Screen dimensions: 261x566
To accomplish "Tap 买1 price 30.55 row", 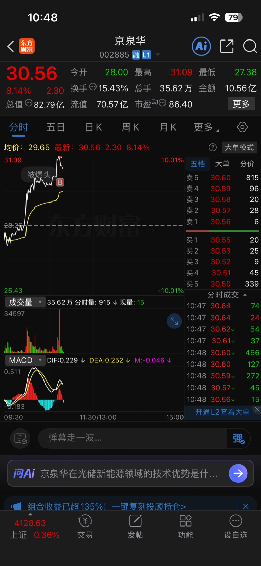I will (x=222, y=240).
